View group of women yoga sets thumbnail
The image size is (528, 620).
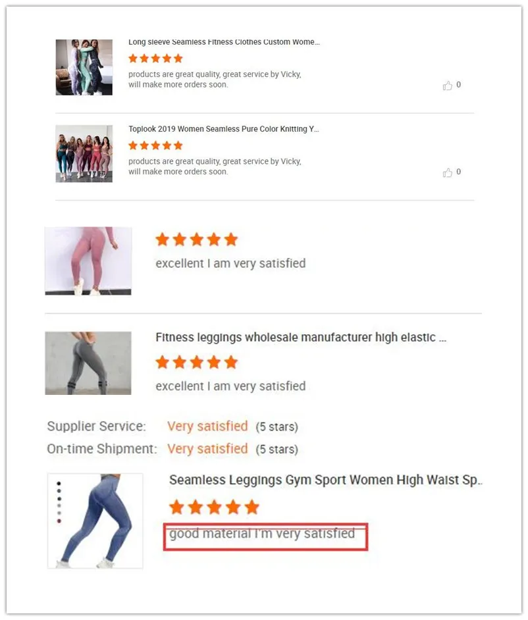tap(84, 154)
